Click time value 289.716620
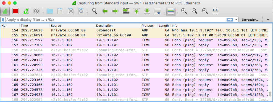Viewport: 273px width, 102px height. click(x=32, y=30)
